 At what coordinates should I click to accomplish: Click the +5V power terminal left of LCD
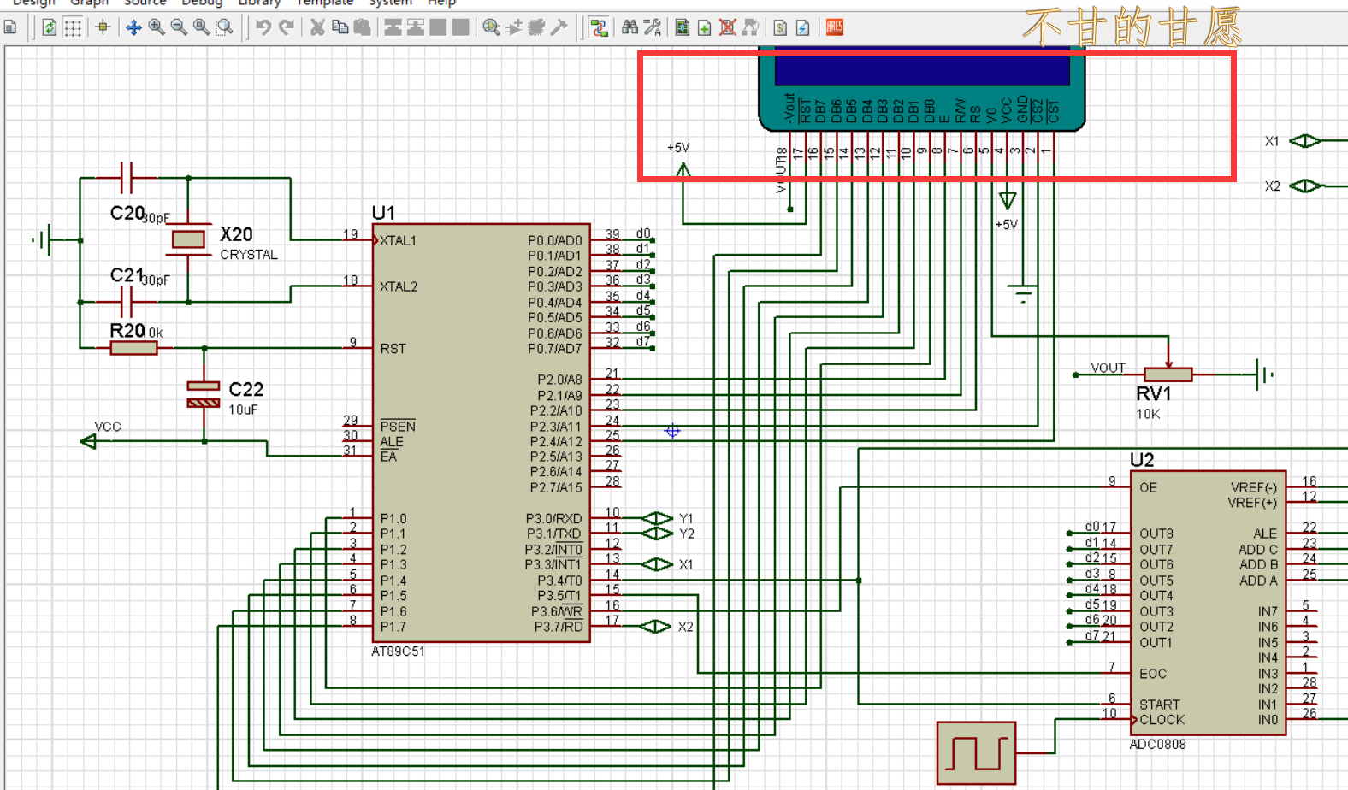[683, 170]
